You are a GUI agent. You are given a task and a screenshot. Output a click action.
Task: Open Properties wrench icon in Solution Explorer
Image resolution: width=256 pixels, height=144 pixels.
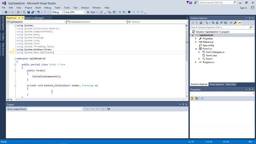click(x=235, y=23)
